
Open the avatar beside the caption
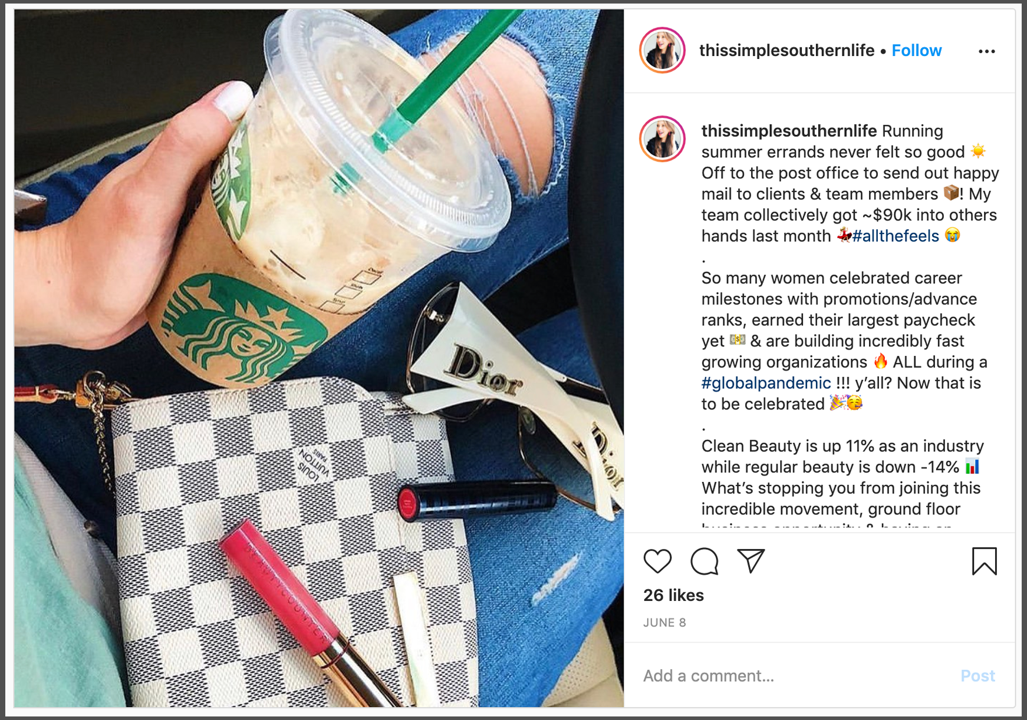tap(662, 139)
